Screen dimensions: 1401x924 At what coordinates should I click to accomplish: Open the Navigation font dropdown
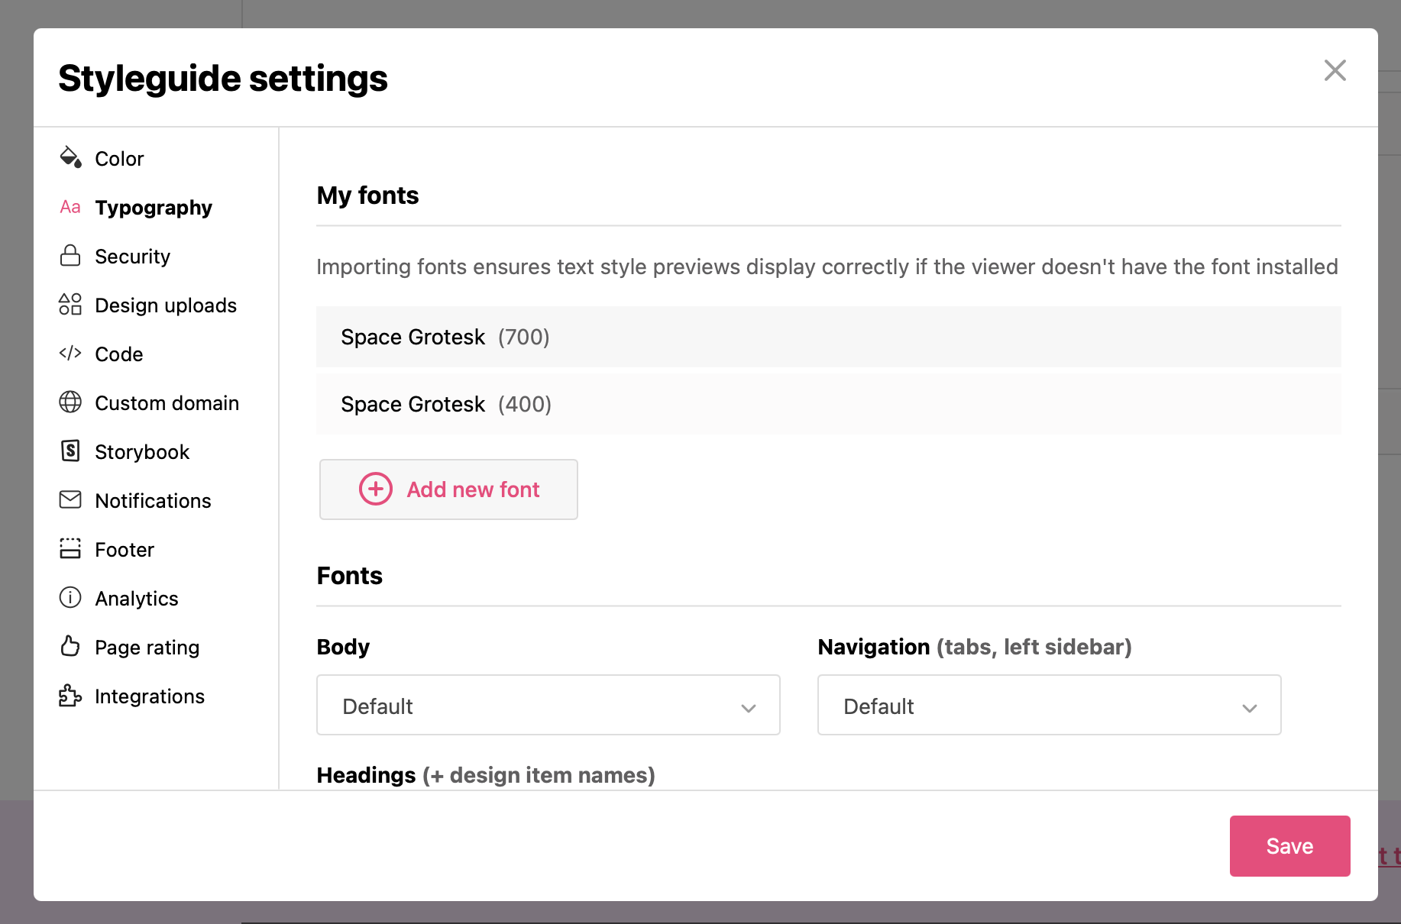1048,705
